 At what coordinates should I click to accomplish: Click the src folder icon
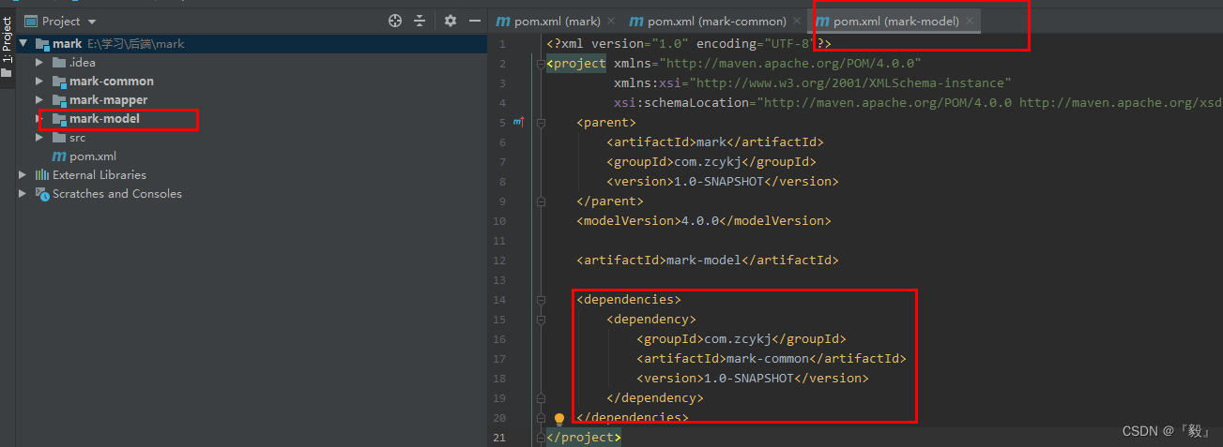click(60, 138)
